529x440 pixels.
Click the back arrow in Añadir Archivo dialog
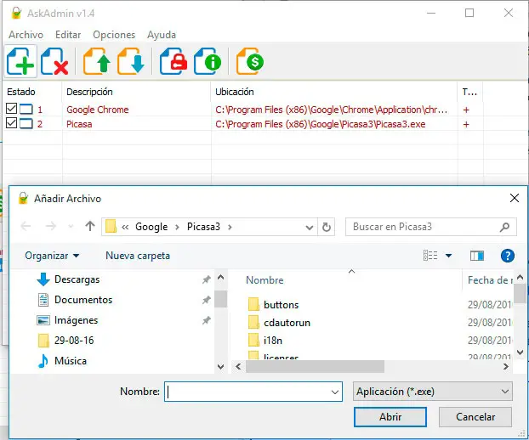pos(26,226)
